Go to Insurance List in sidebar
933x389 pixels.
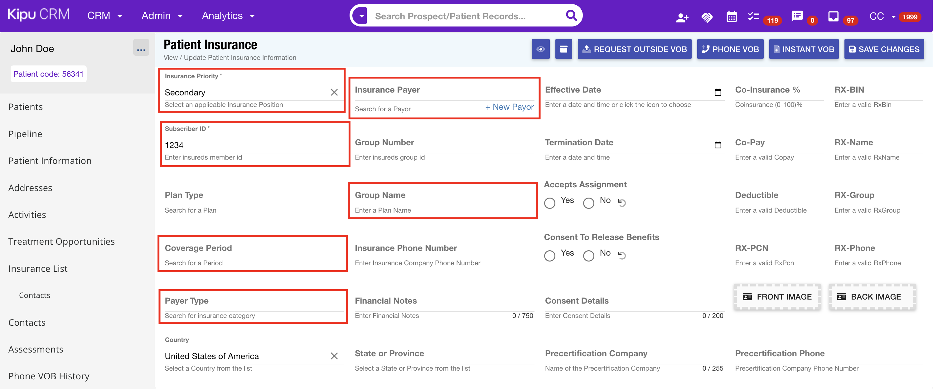pos(38,268)
